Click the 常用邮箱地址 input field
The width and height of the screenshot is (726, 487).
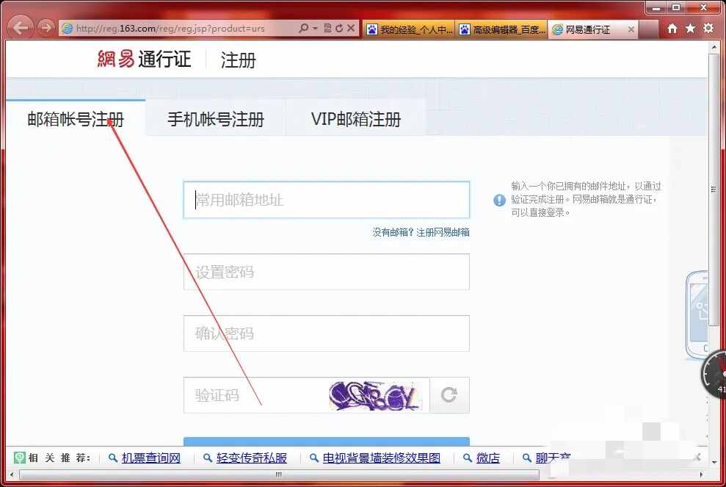tap(327, 200)
